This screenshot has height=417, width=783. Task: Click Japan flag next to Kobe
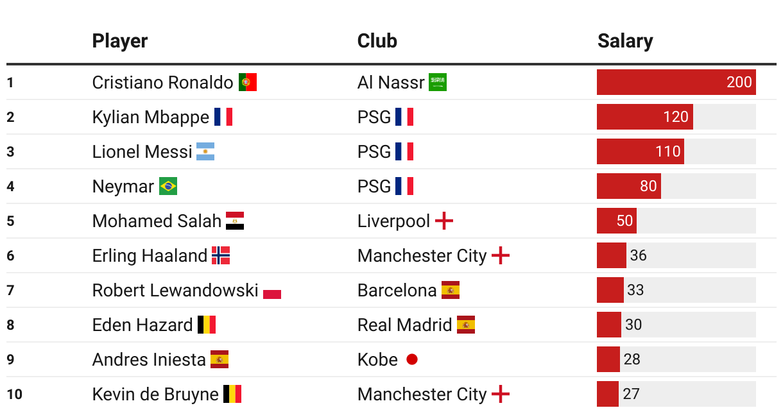[x=412, y=359]
